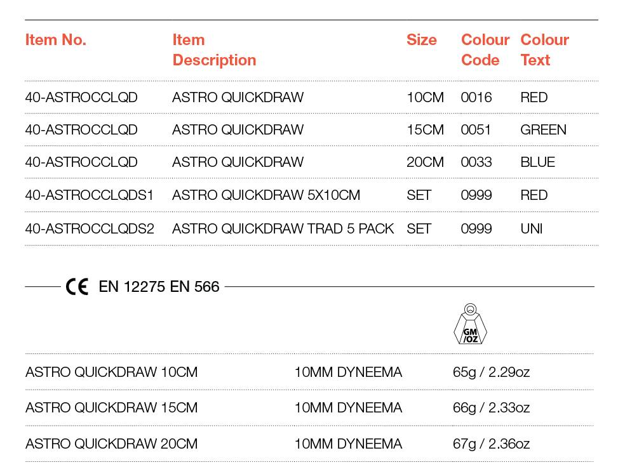Click the BLUE colour text cell
625x467 pixels.
tap(538, 162)
